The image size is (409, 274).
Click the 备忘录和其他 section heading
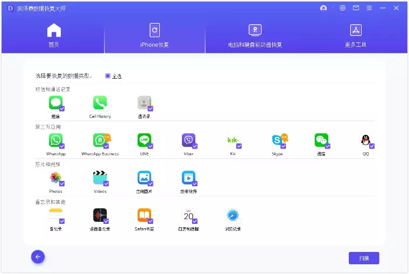point(51,202)
